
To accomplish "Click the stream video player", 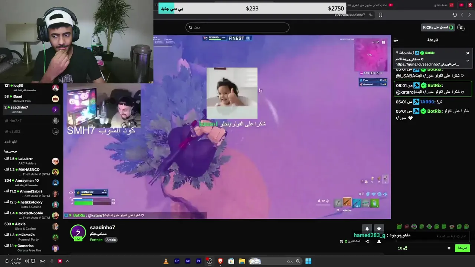I will (227, 127).
